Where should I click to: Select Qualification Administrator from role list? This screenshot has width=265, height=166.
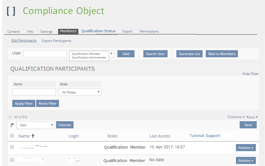coord(89,58)
